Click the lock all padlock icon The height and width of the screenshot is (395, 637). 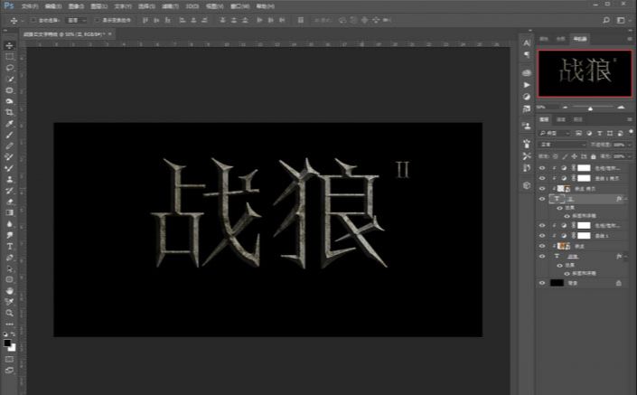[594, 156]
